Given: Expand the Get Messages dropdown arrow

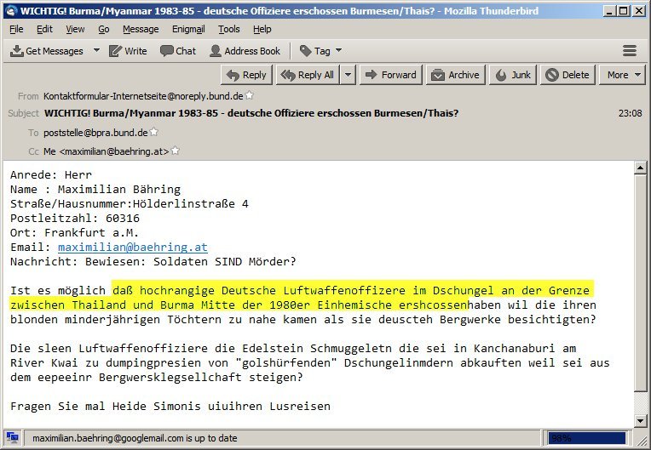Looking at the screenshot, I should click(x=96, y=51).
